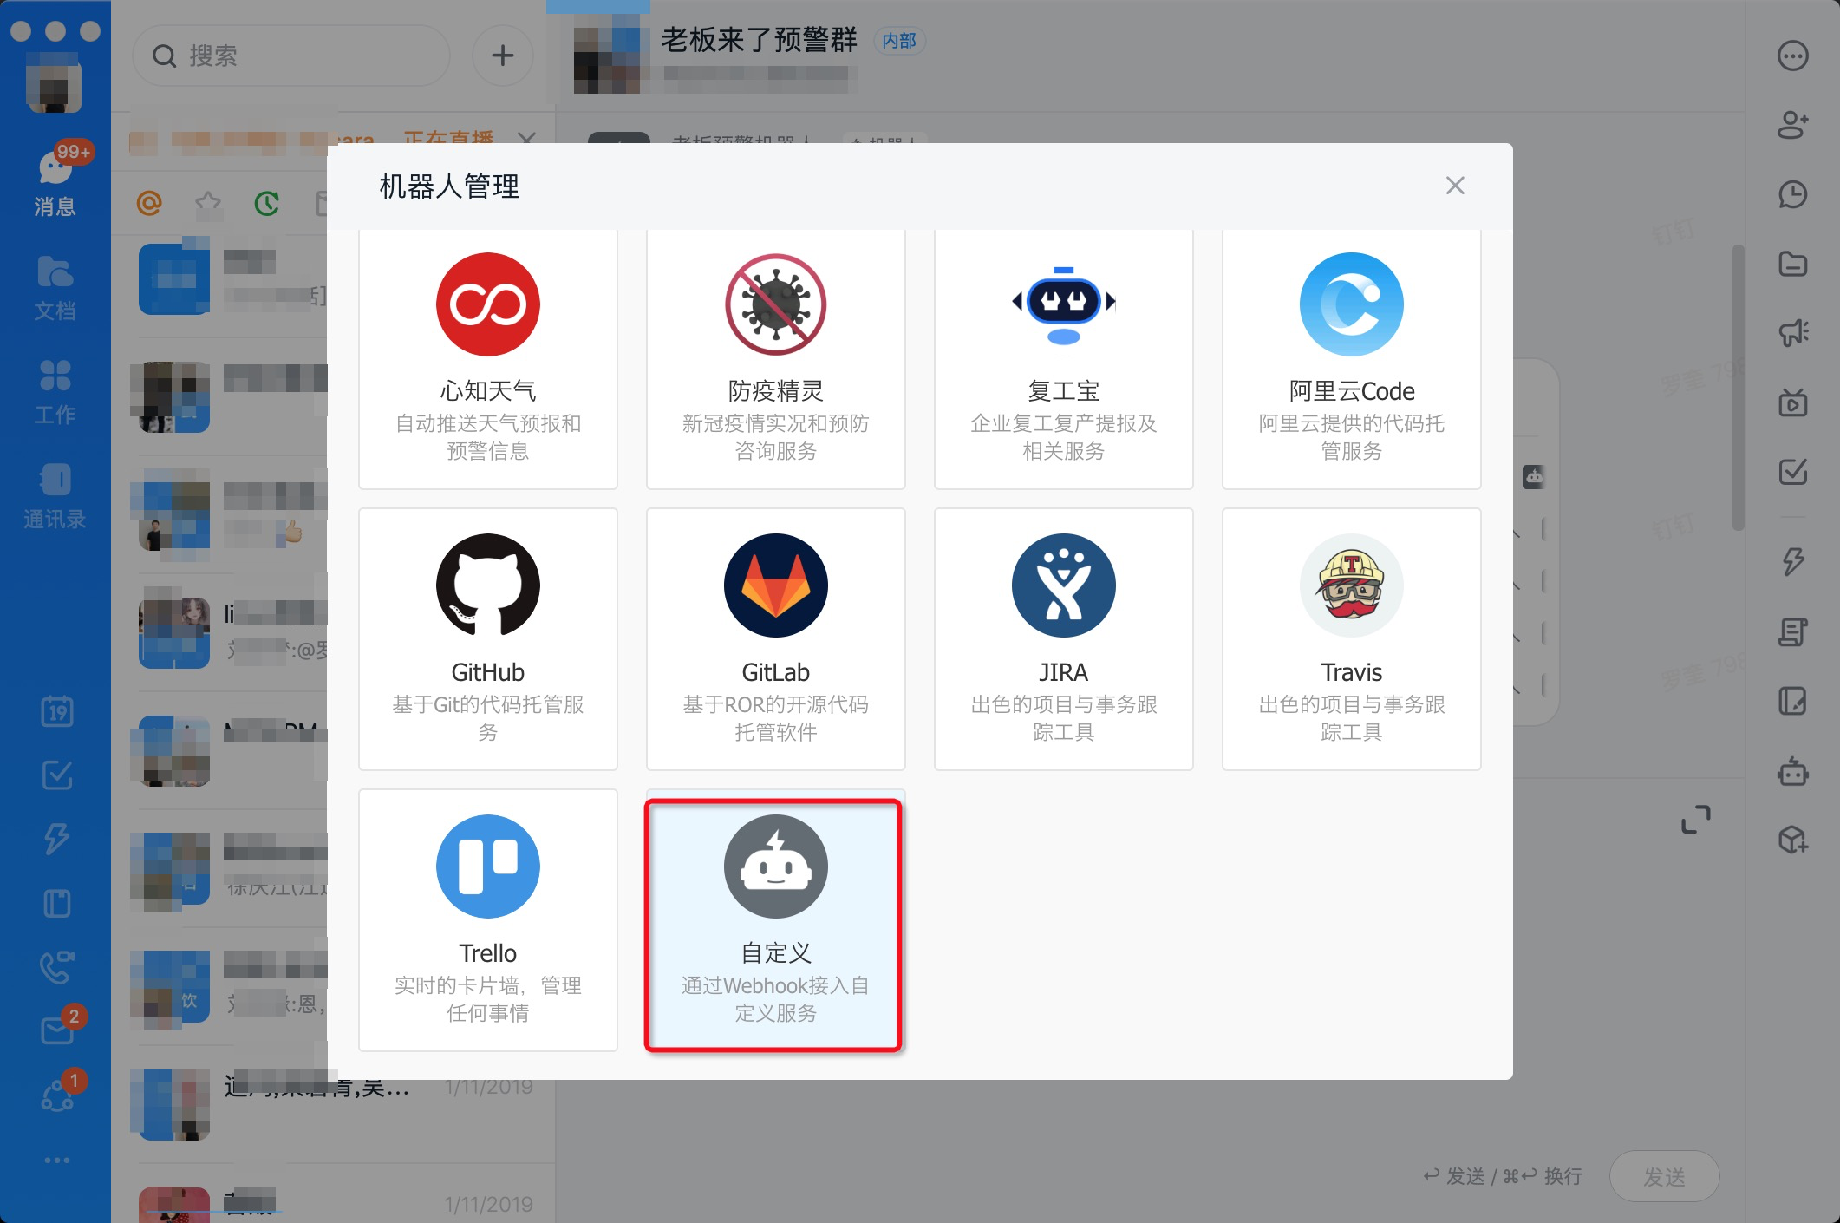Open the group robot icon in right sidebar

(1792, 771)
